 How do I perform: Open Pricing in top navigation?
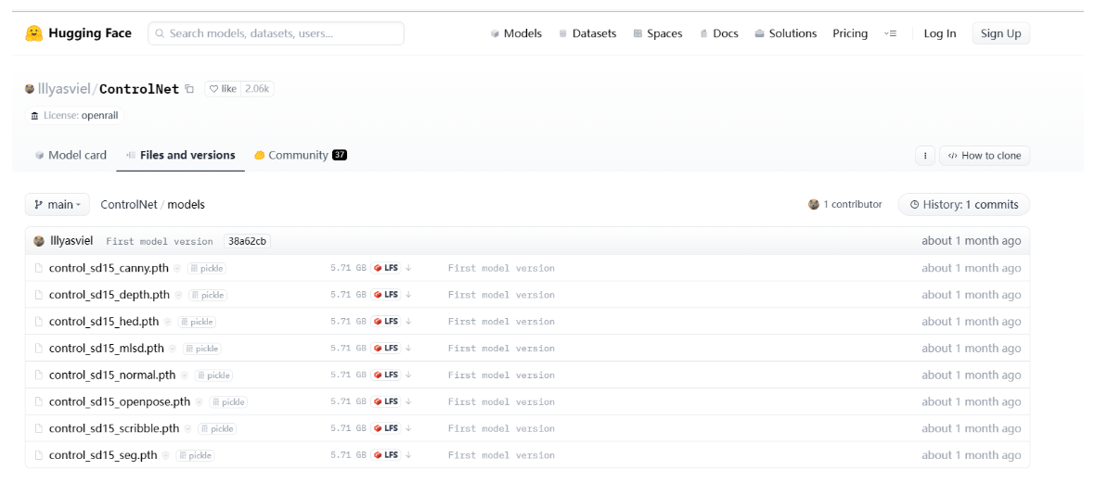850,33
